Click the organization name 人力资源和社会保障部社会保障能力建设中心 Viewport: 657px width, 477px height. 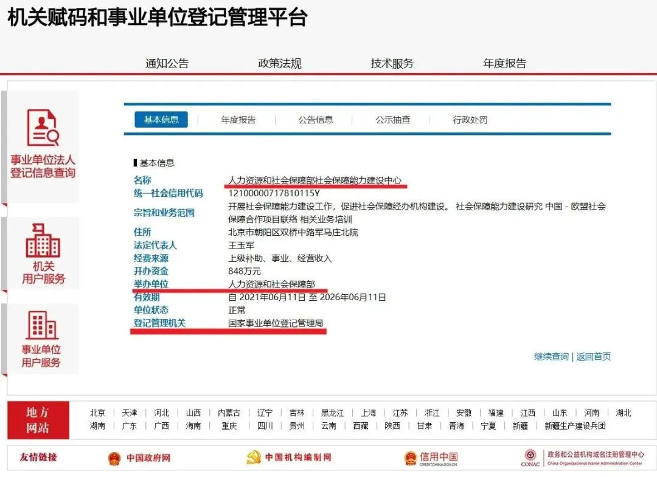pyautogui.click(x=315, y=180)
